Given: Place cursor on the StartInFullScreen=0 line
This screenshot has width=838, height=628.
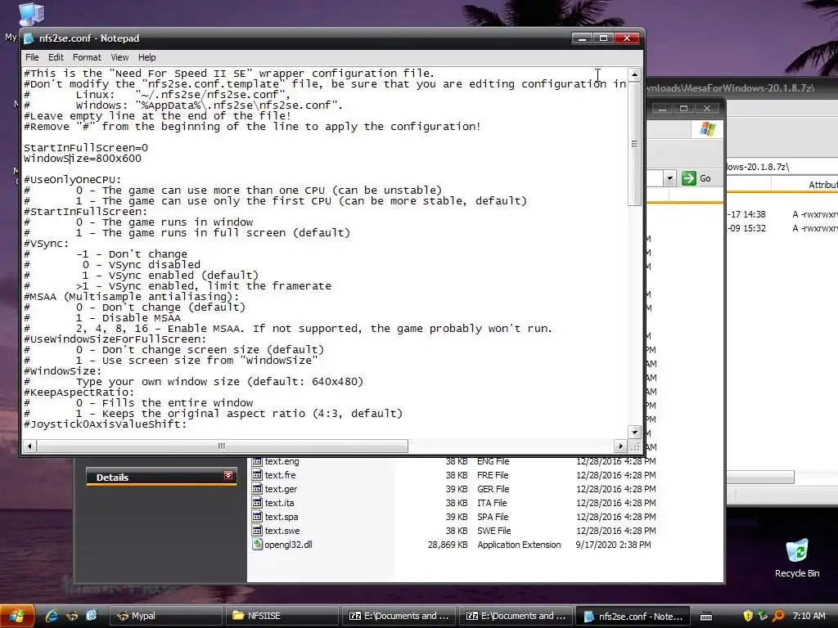Looking at the screenshot, I should click(86, 148).
